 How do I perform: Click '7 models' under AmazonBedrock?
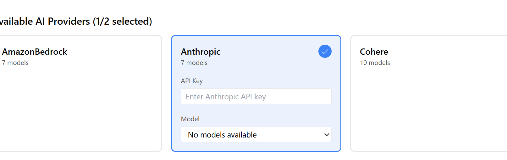(x=15, y=63)
